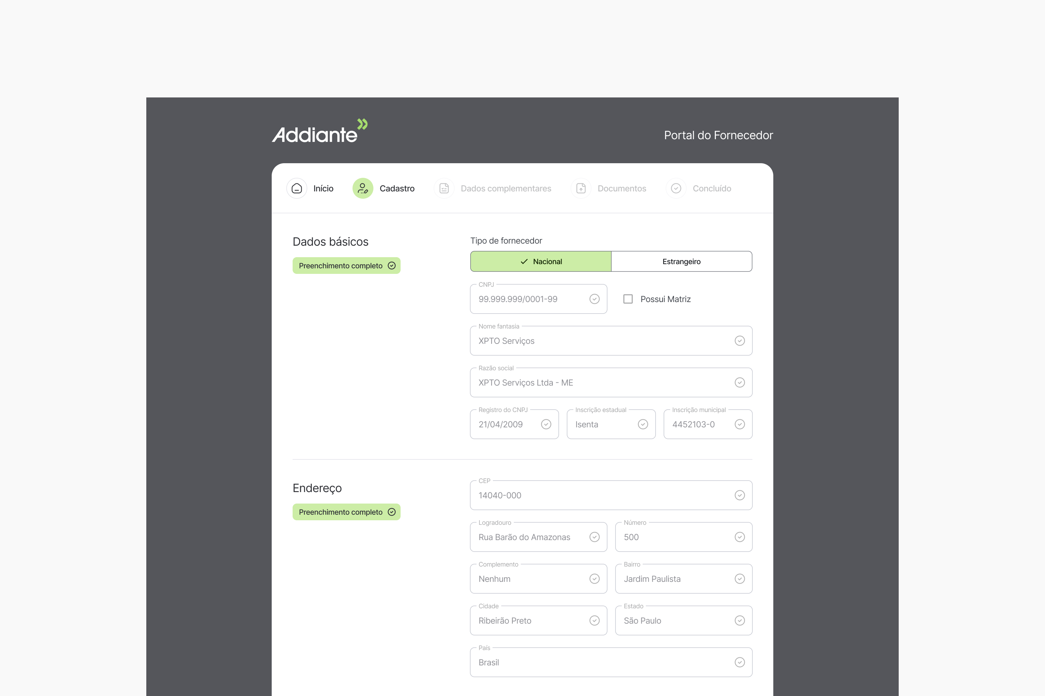The image size is (1045, 696).
Task: Click the Dados complementares form icon
Action: pos(444,188)
